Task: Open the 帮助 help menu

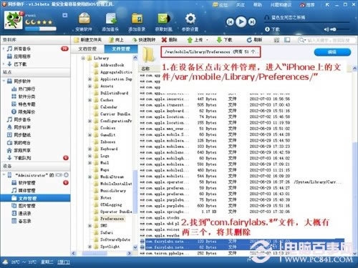Action: pos(257,5)
